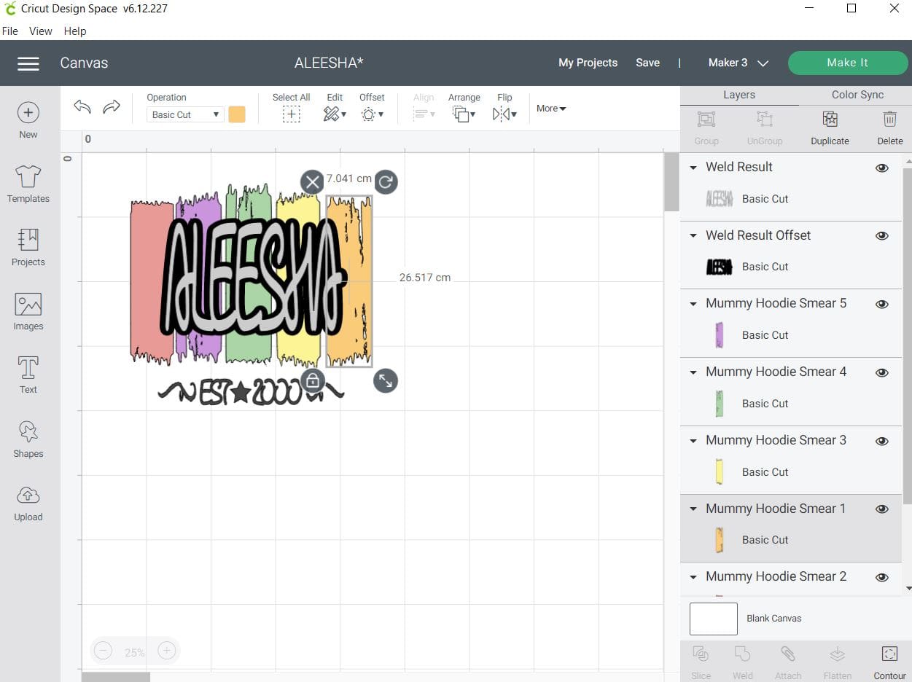Zoom out with the minus button
Screen dimensions: 912x682
(x=103, y=651)
